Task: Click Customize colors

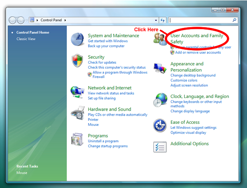Action: coord(184,80)
